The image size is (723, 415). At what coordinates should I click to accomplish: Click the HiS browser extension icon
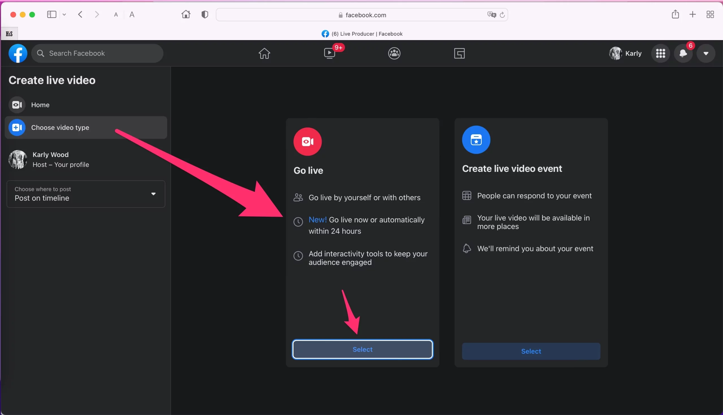9,33
